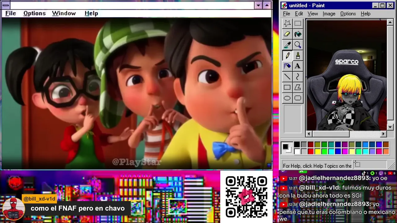Open Paint's Help menu
The width and height of the screenshot is (397, 223).
366,14
